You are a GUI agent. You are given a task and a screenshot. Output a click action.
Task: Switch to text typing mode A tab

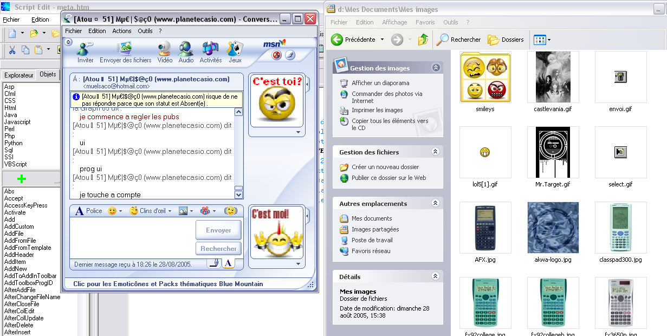point(228,263)
